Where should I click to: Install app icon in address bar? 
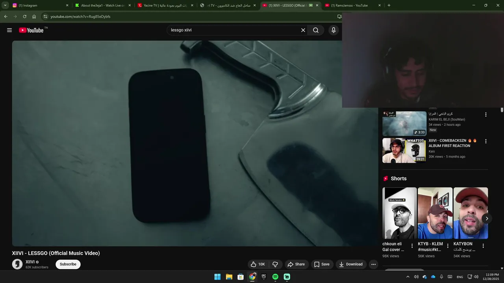(x=339, y=17)
